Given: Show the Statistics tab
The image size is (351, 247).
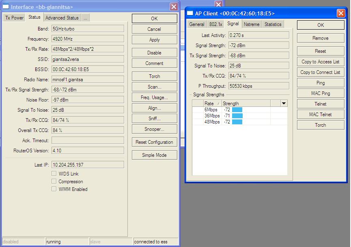Looking at the screenshot, I should (273, 24).
